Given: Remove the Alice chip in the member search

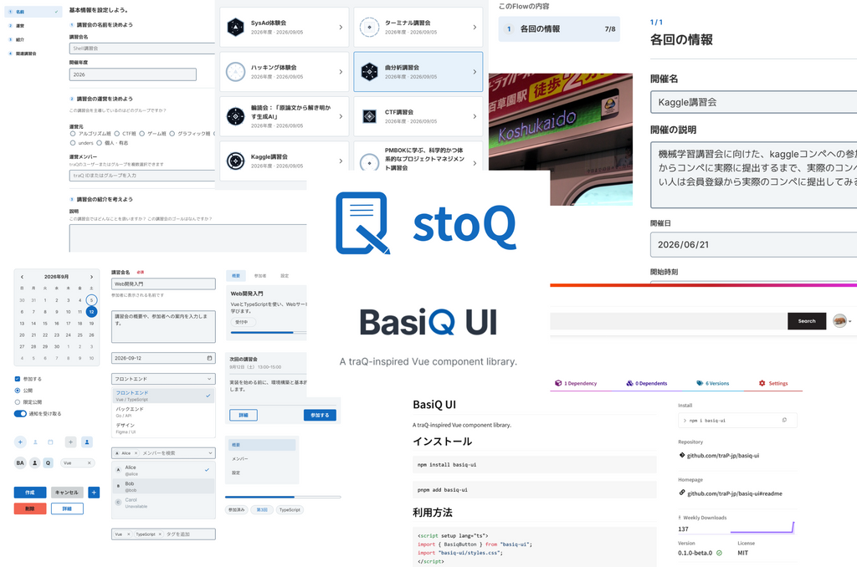Looking at the screenshot, I should coord(136,452).
